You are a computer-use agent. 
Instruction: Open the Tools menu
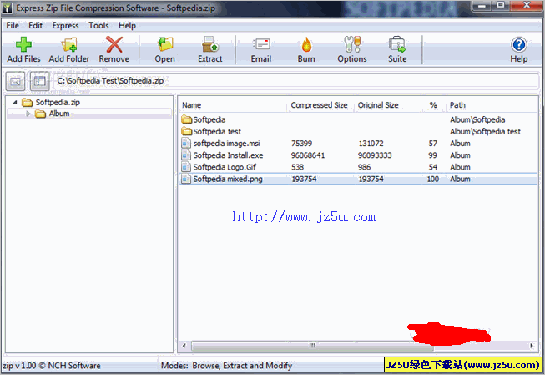point(98,25)
